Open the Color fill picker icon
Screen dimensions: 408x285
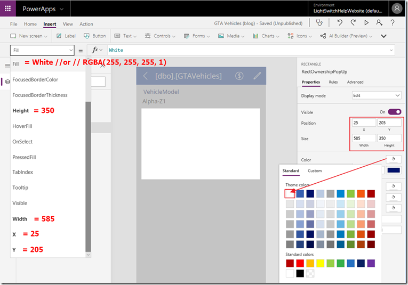(394, 159)
